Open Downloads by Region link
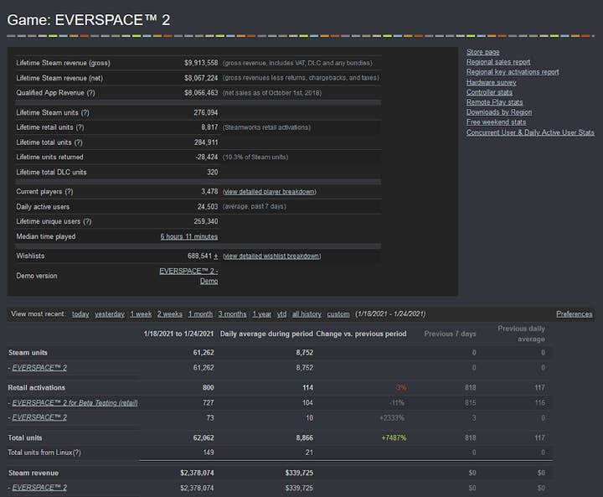 click(x=499, y=112)
